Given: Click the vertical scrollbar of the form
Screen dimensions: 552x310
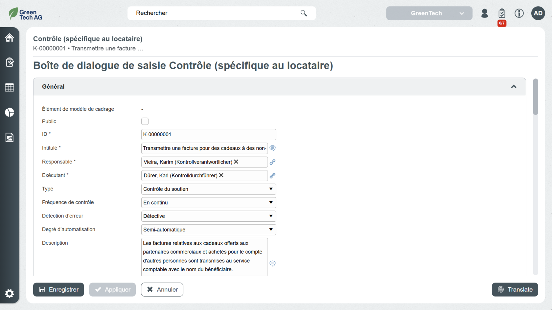Looking at the screenshot, I should point(535,97).
